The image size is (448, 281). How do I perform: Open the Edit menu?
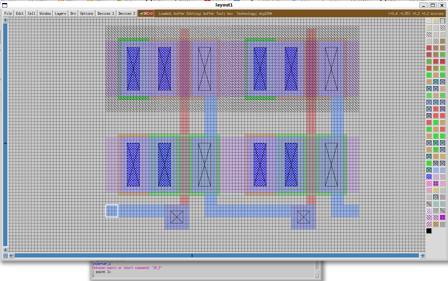pyautogui.click(x=20, y=14)
